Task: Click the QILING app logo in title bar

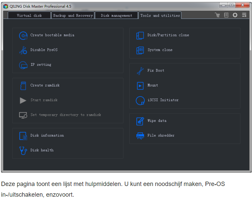Action: click(6, 6)
